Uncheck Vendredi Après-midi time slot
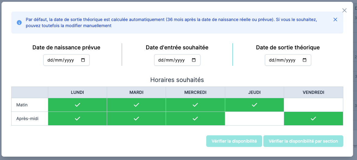The image size is (357, 160). click(x=313, y=119)
